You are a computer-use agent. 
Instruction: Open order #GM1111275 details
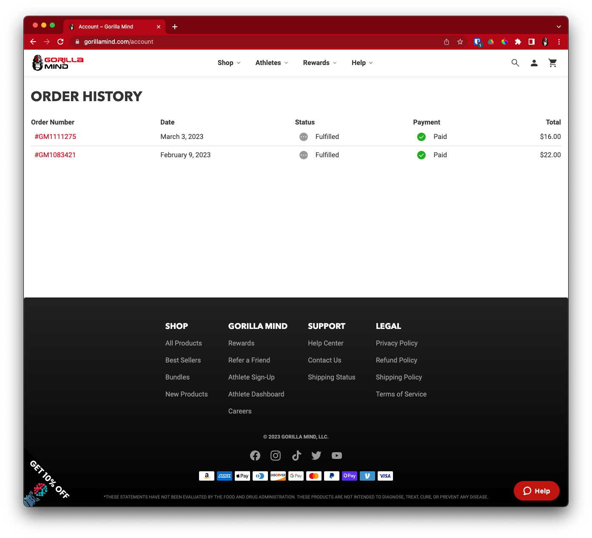pyautogui.click(x=55, y=137)
